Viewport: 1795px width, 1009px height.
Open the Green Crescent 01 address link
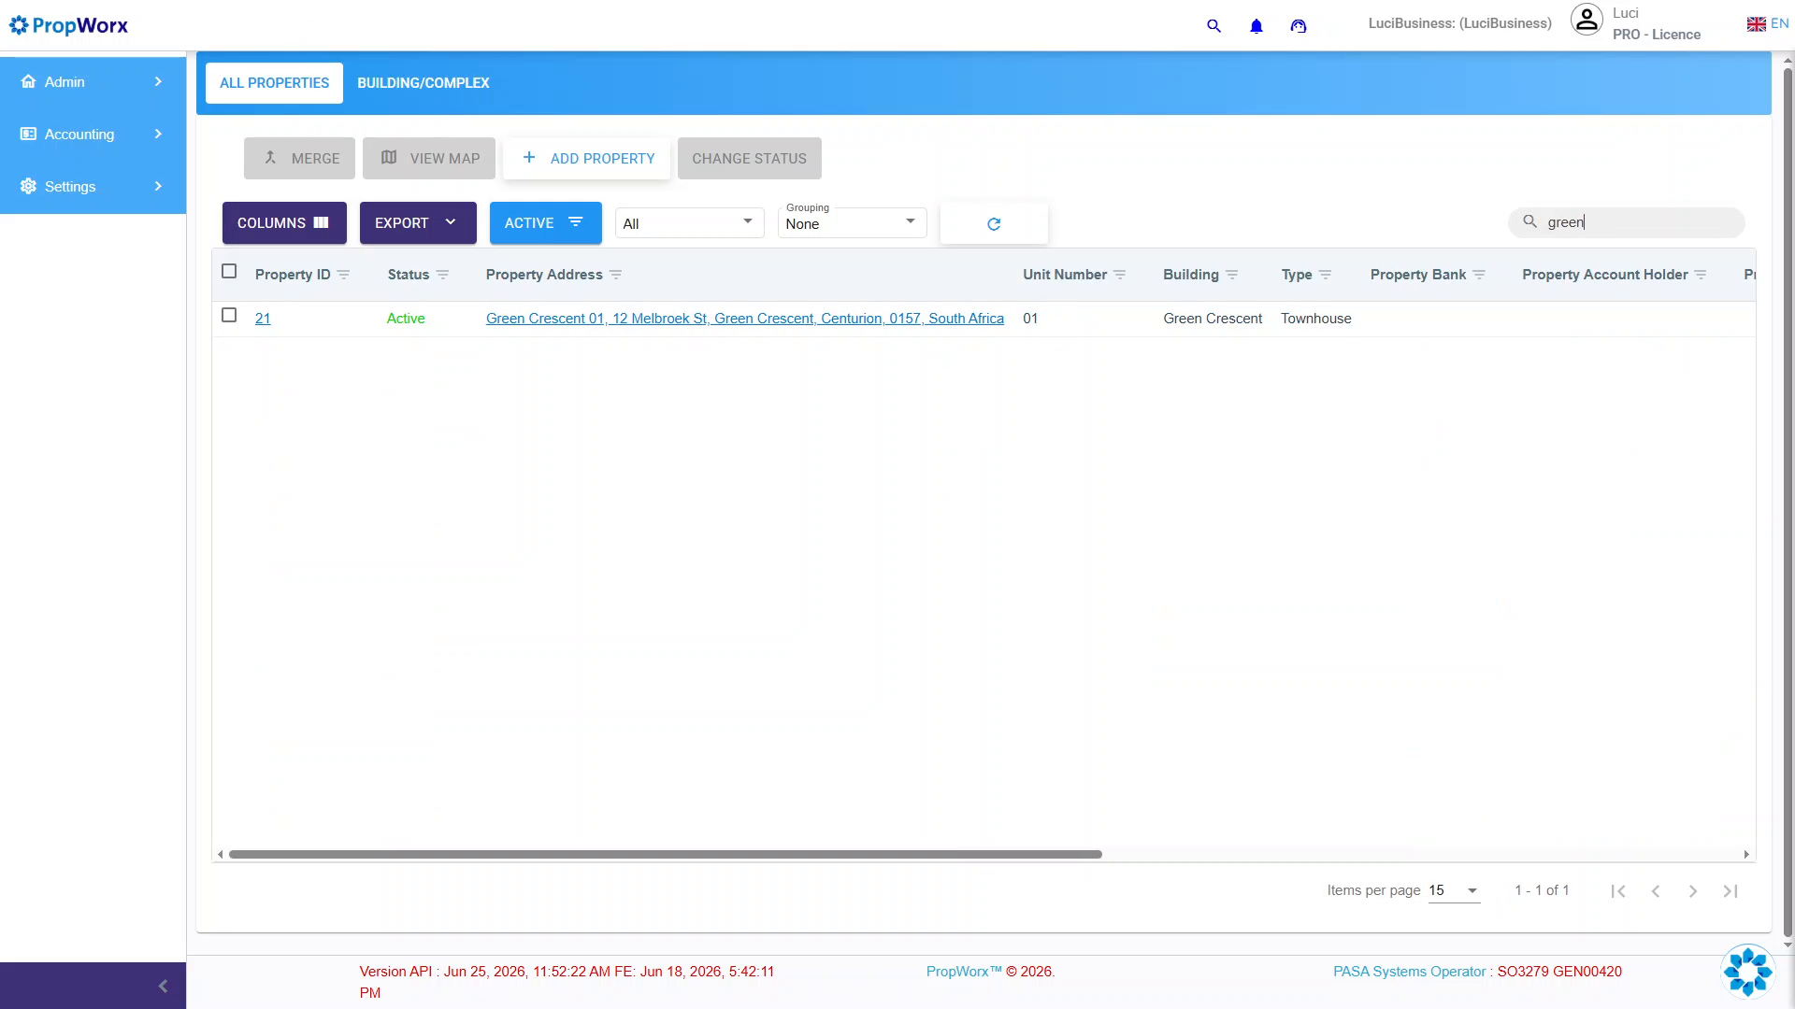coord(744,319)
